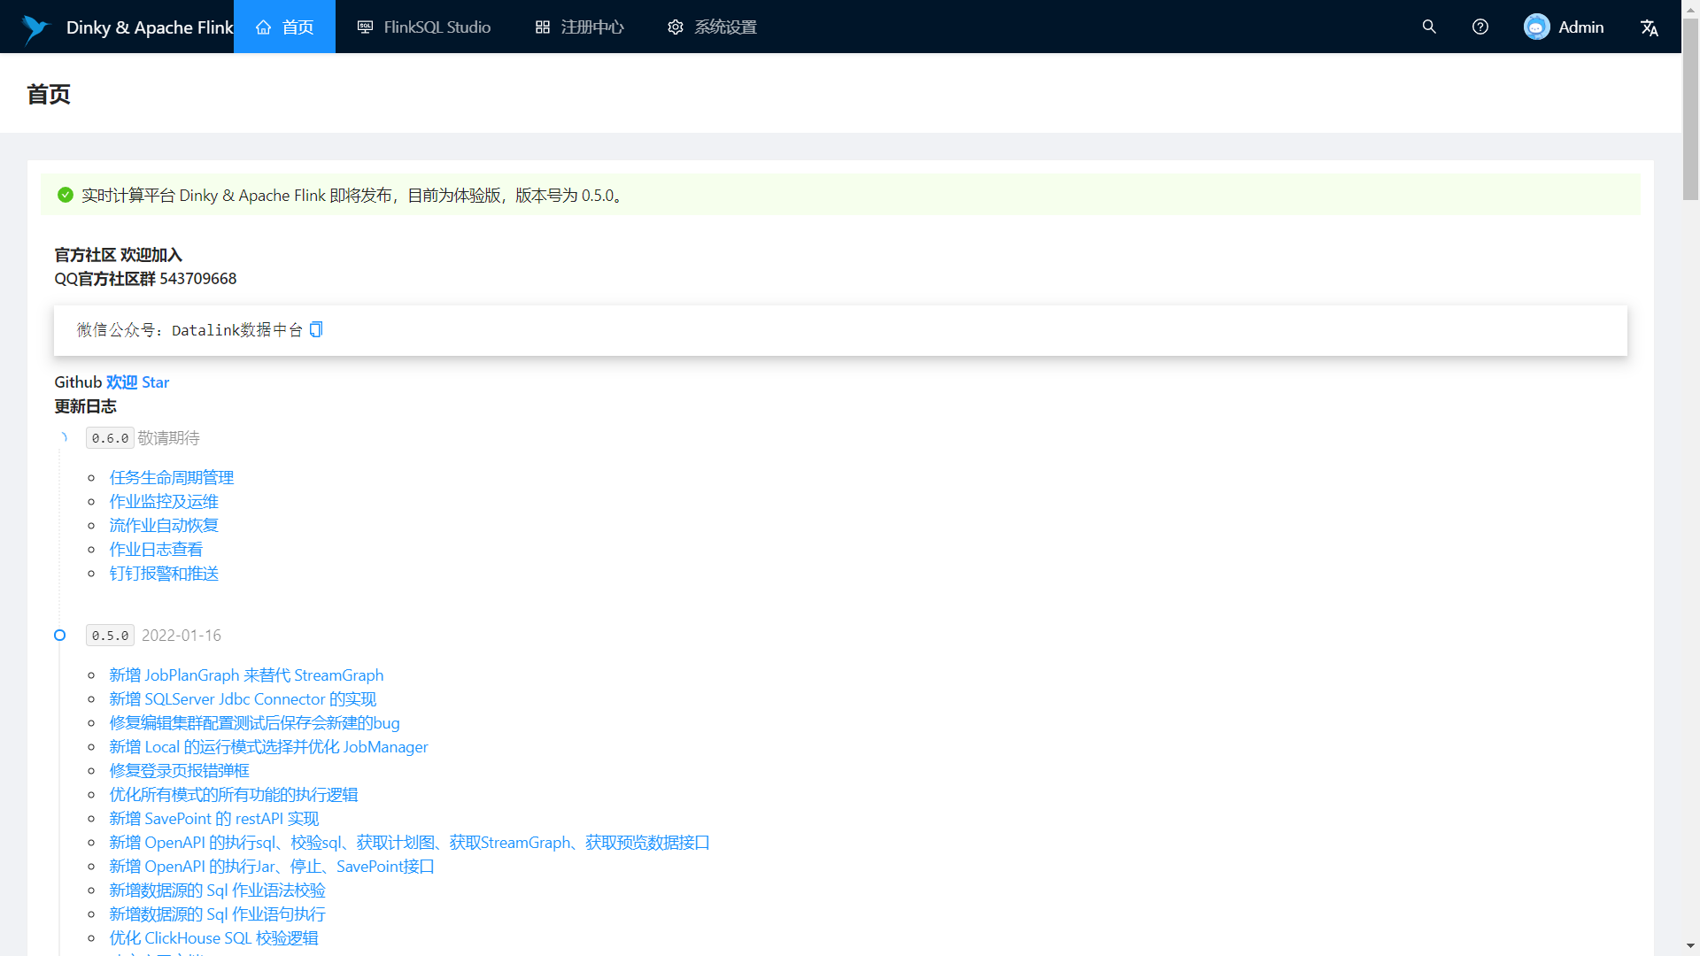The width and height of the screenshot is (1700, 956).
Task: Open the 任务生命周期管理 link
Action: (172, 477)
